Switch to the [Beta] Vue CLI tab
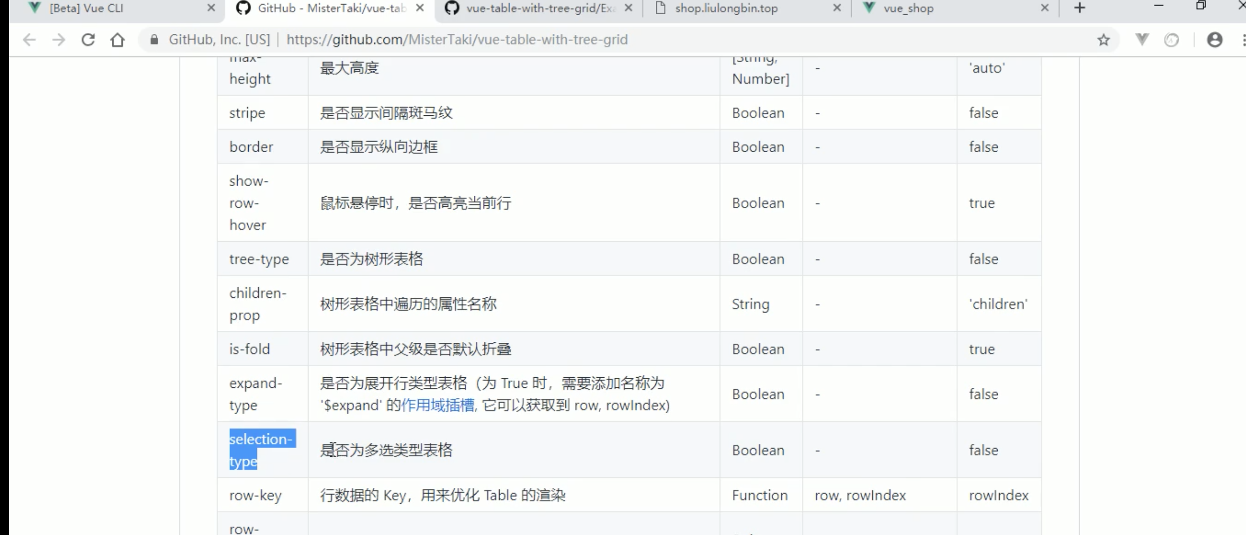The width and height of the screenshot is (1246, 535). tap(116, 9)
